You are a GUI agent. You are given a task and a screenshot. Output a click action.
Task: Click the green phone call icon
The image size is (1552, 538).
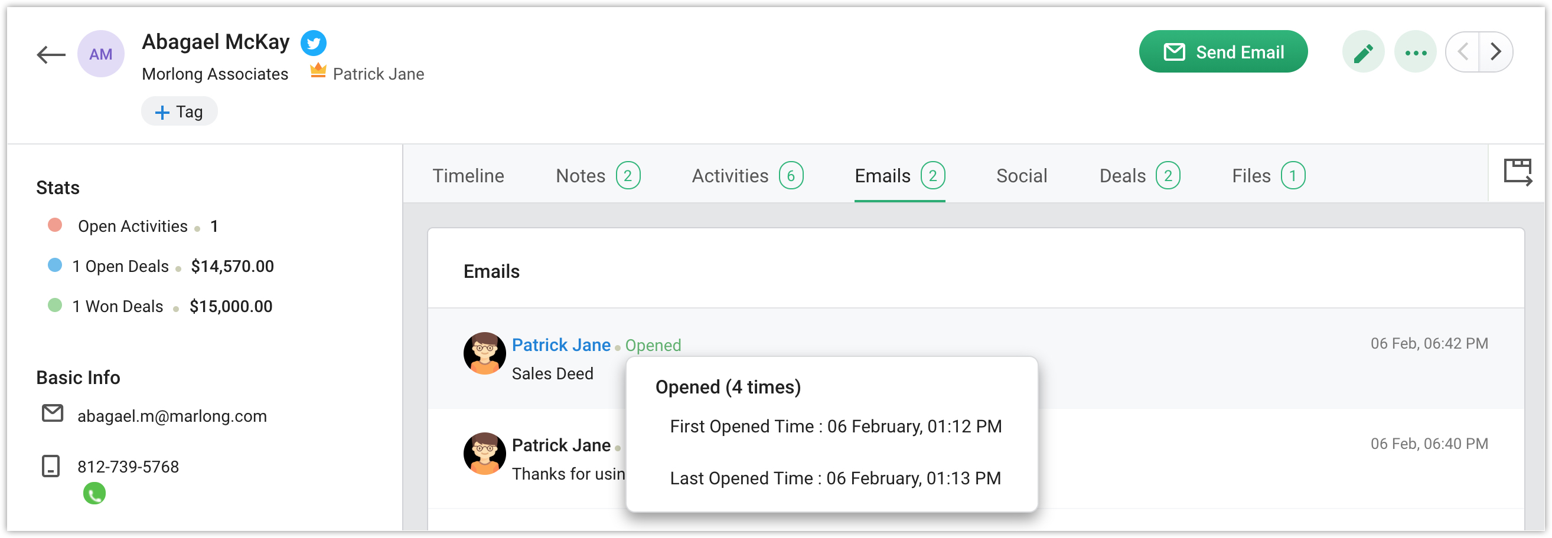94,494
